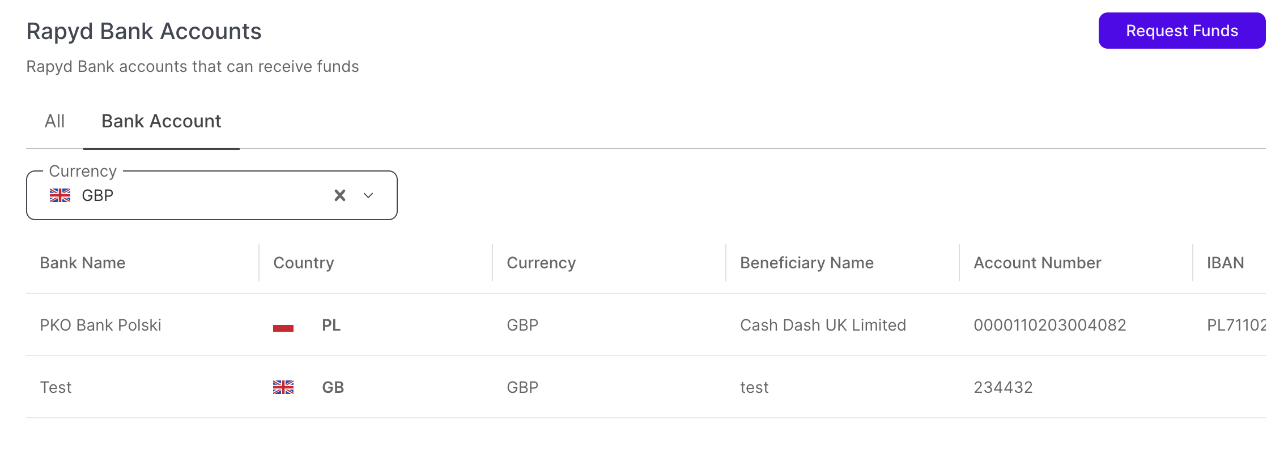Click the Account Number column header

pyautogui.click(x=1038, y=263)
